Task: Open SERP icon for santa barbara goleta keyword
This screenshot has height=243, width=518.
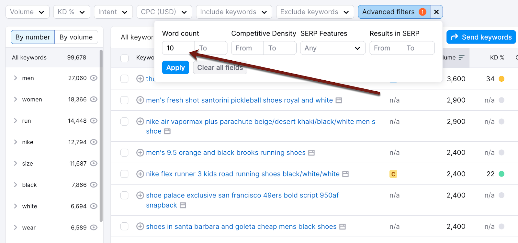Action: [x=343, y=227]
